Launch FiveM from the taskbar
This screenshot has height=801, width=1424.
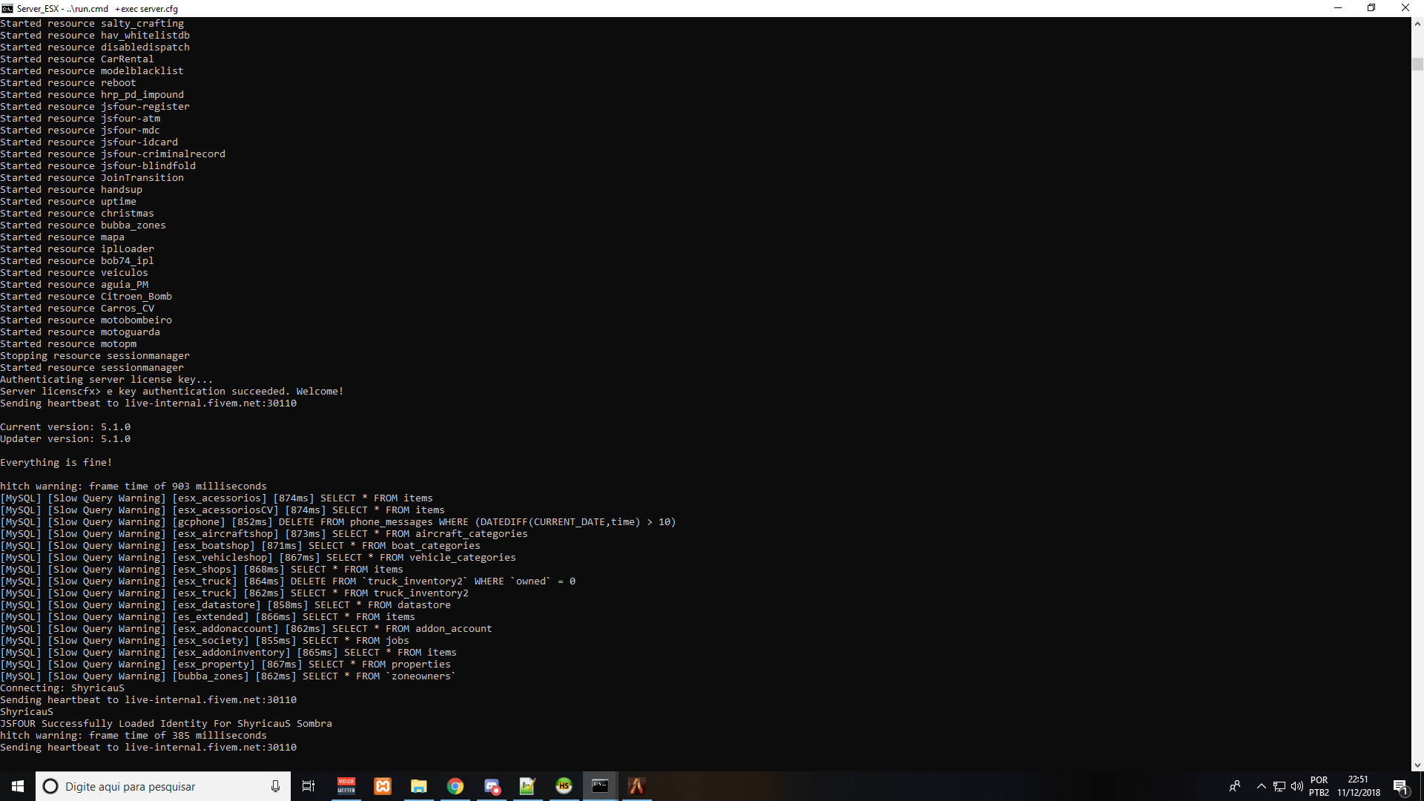coord(636,785)
